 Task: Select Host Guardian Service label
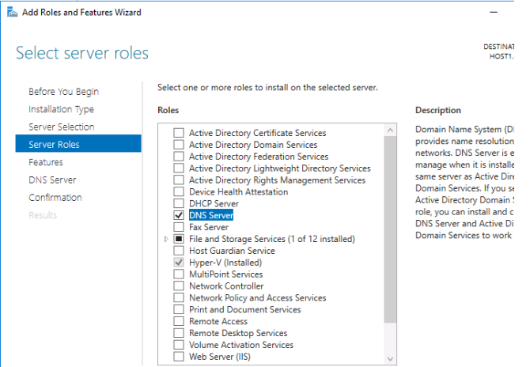click(x=232, y=251)
